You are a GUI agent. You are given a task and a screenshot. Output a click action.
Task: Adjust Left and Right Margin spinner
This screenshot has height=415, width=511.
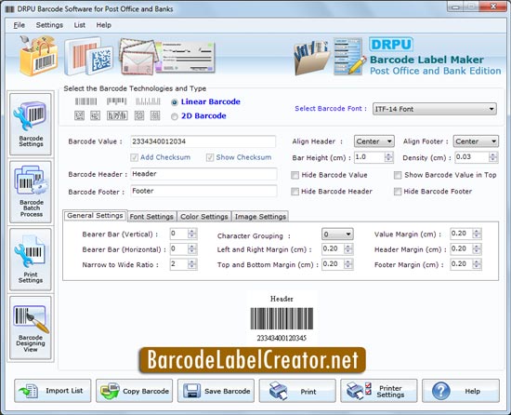(x=348, y=249)
